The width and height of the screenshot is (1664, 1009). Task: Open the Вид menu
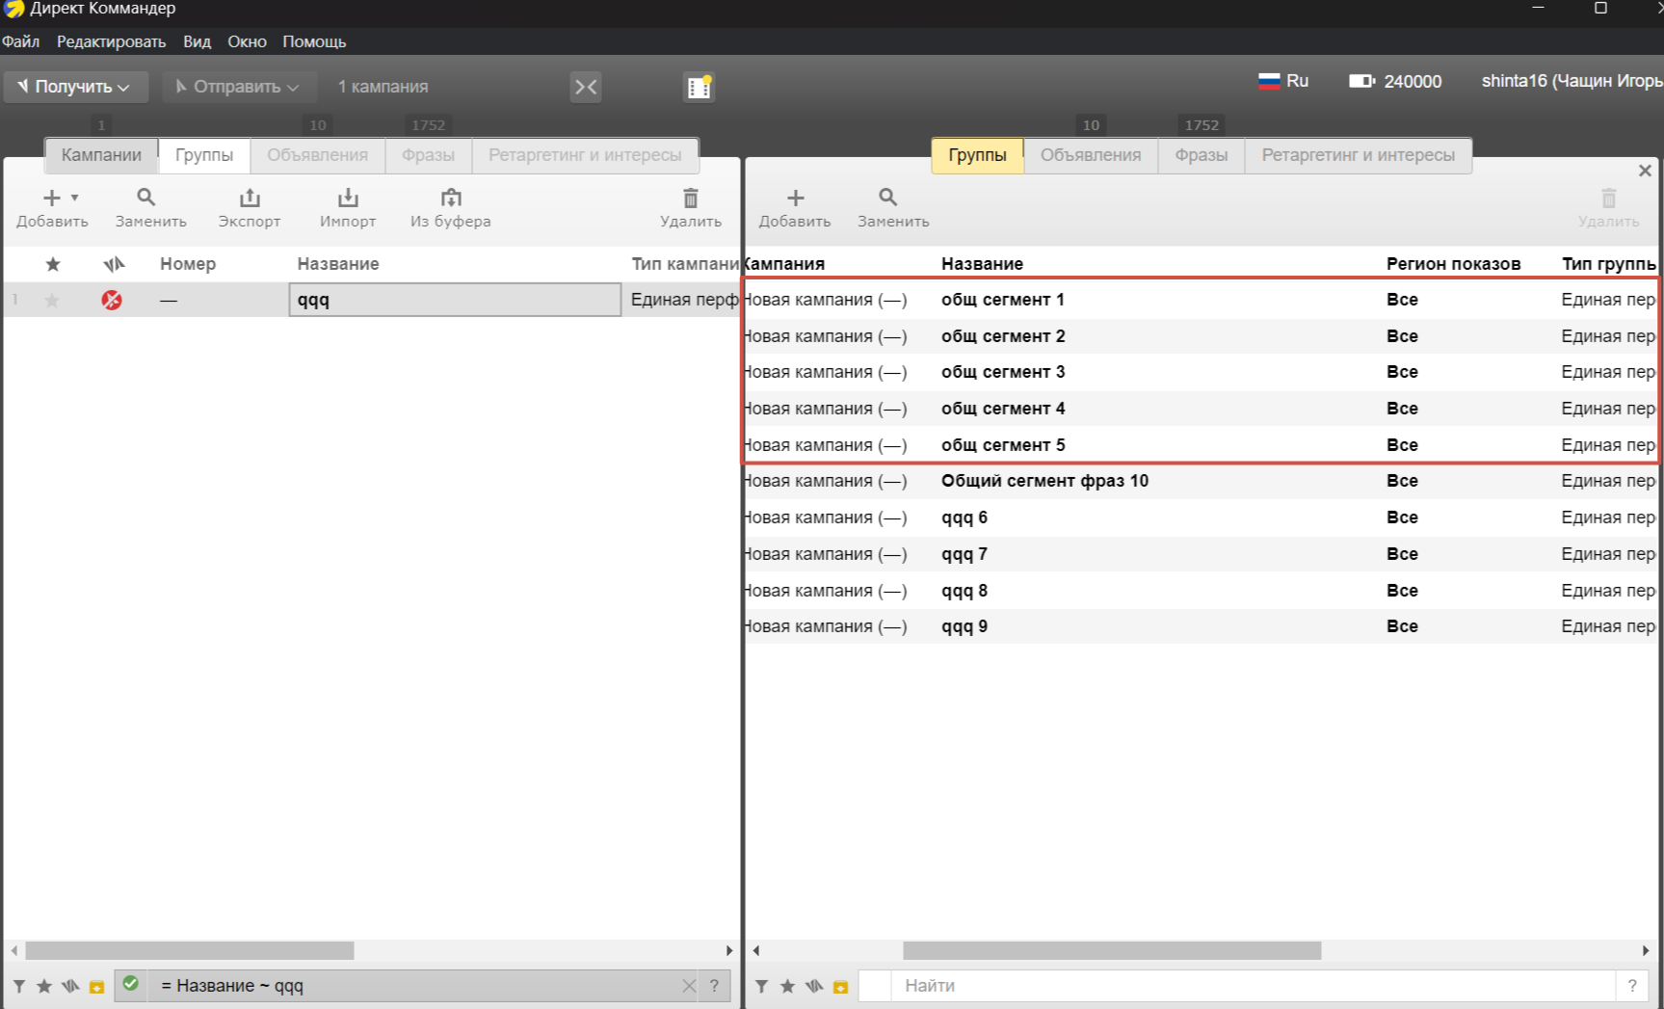(197, 41)
